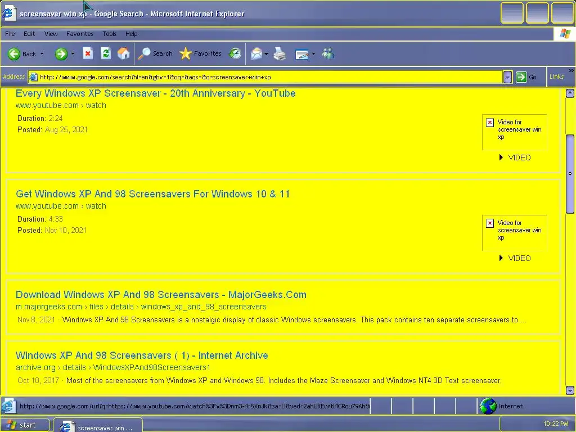Close the Internet Explorer window
This screenshot has height=432, width=576.
click(562, 13)
